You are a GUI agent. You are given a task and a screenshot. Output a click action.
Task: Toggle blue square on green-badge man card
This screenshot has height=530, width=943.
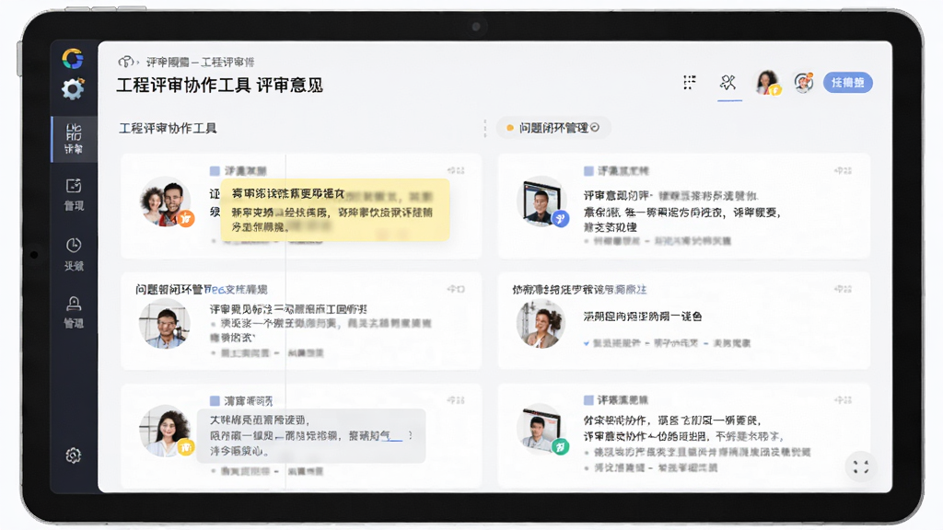coord(588,400)
